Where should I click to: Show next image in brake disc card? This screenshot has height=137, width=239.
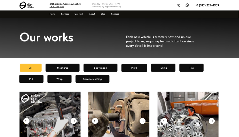click(x=142, y=121)
